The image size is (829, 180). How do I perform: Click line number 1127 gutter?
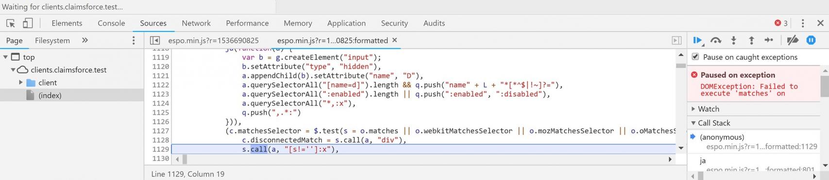[x=160, y=131]
